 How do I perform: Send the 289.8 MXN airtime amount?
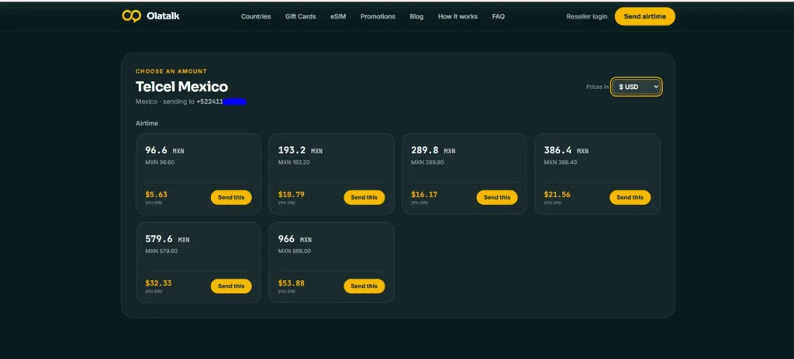[497, 197]
